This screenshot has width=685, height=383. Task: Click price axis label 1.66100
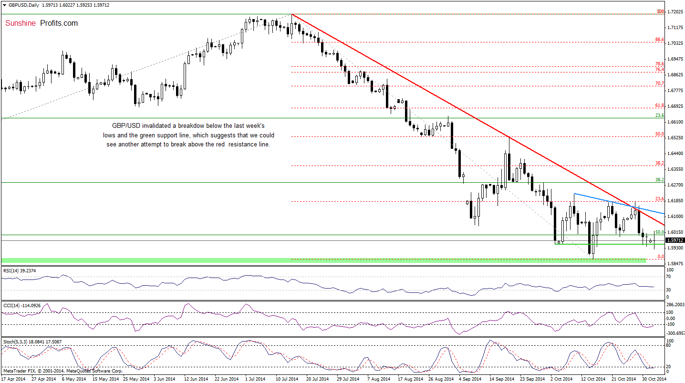(675, 122)
